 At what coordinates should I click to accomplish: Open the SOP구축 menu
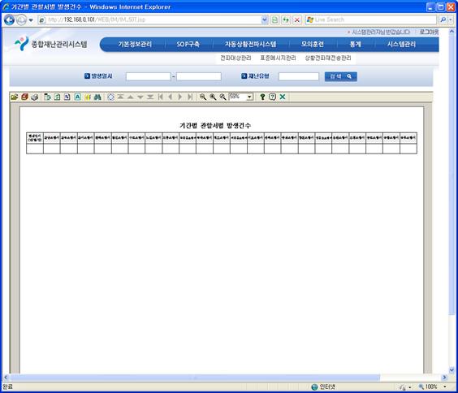tap(188, 45)
